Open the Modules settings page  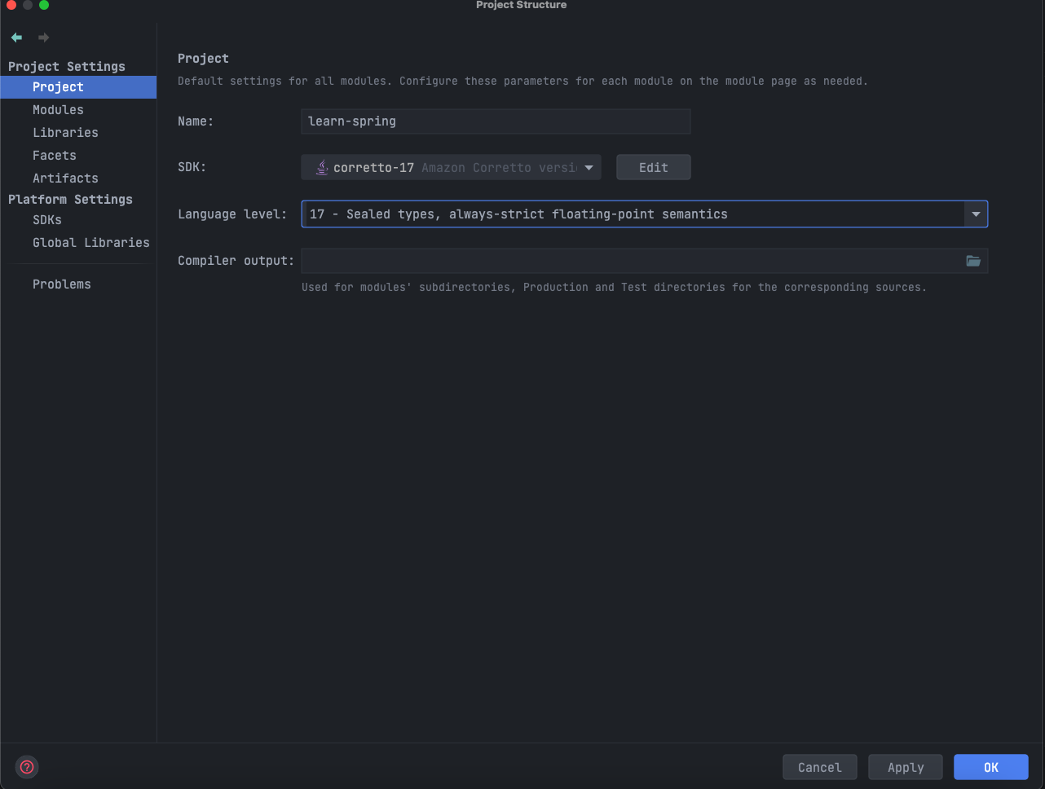(x=78, y=110)
